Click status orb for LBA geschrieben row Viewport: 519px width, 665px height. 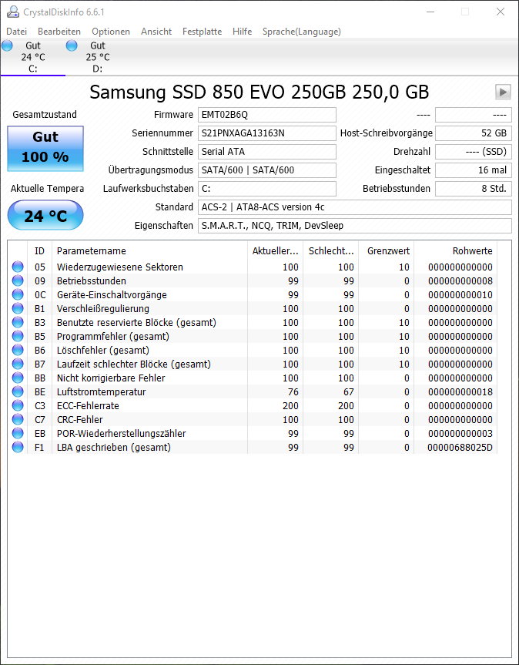point(18,447)
